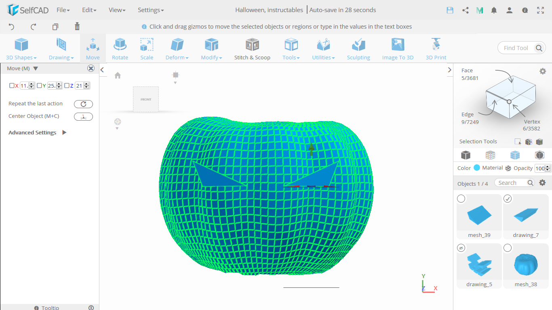Enable the Y axis checkbox
552x310 pixels.
(x=39, y=86)
